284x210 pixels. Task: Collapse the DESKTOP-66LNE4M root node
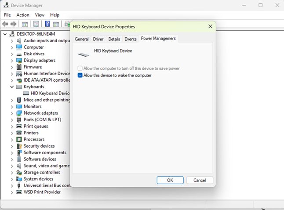(x=5, y=34)
